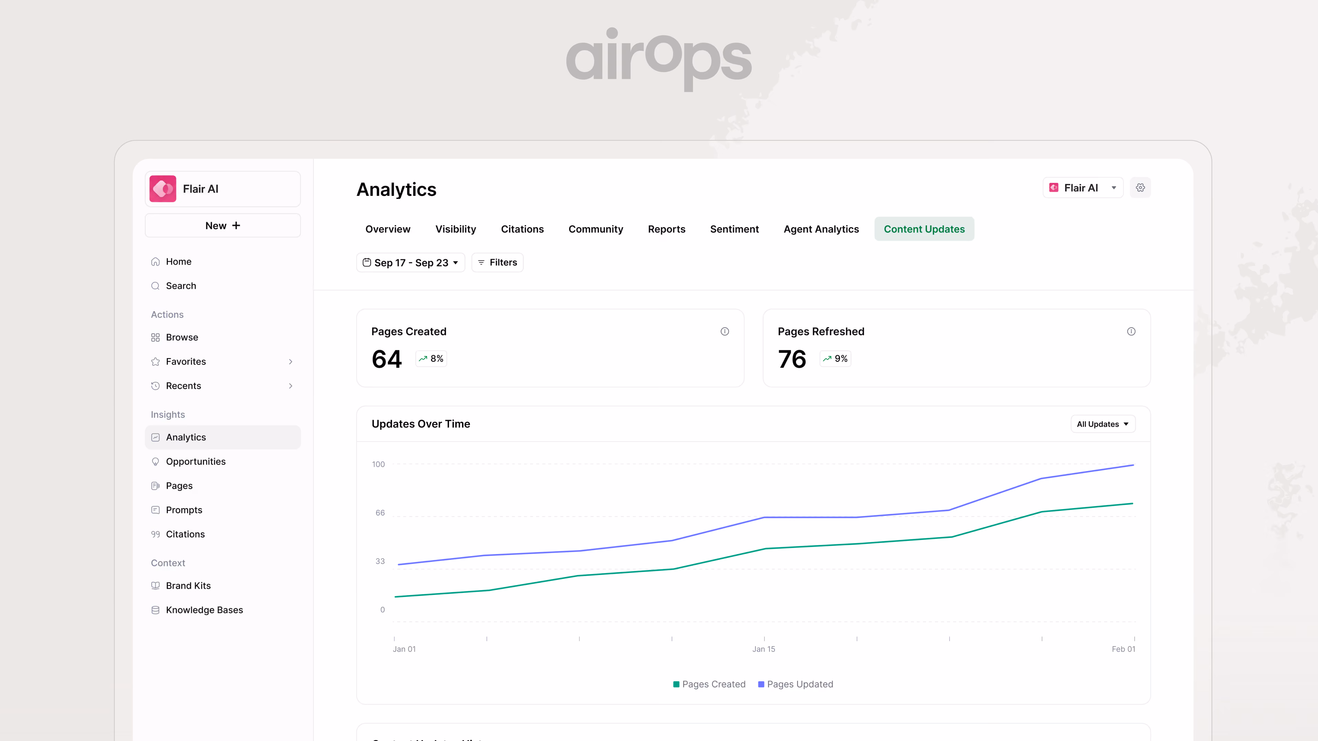Viewport: 1318px width, 741px height.
Task: Open the Sentiment tab
Action: pos(734,229)
